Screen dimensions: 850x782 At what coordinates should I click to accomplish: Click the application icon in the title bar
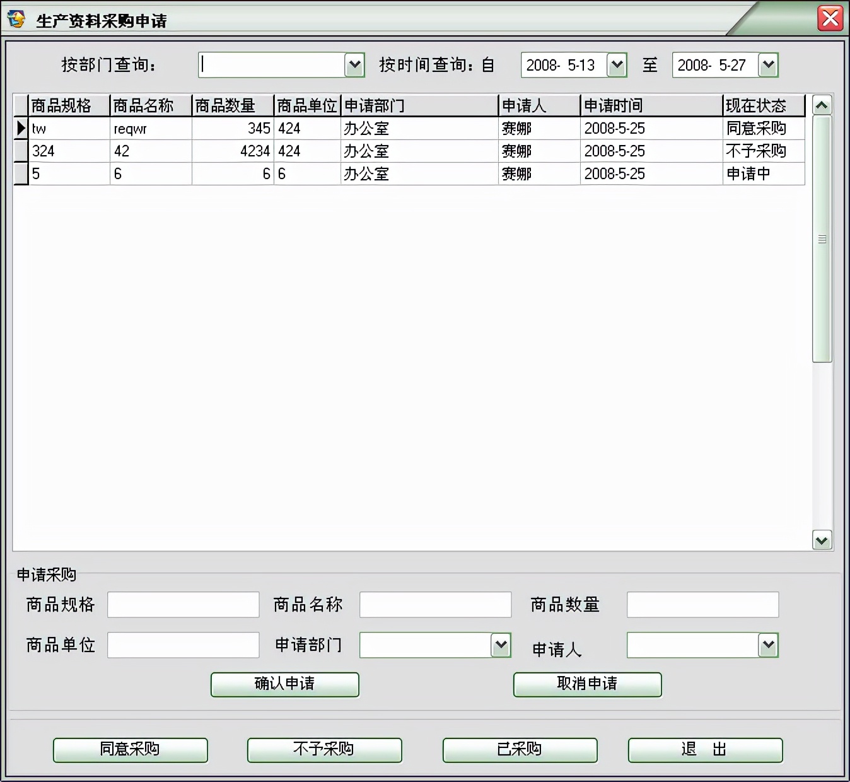pos(16,17)
